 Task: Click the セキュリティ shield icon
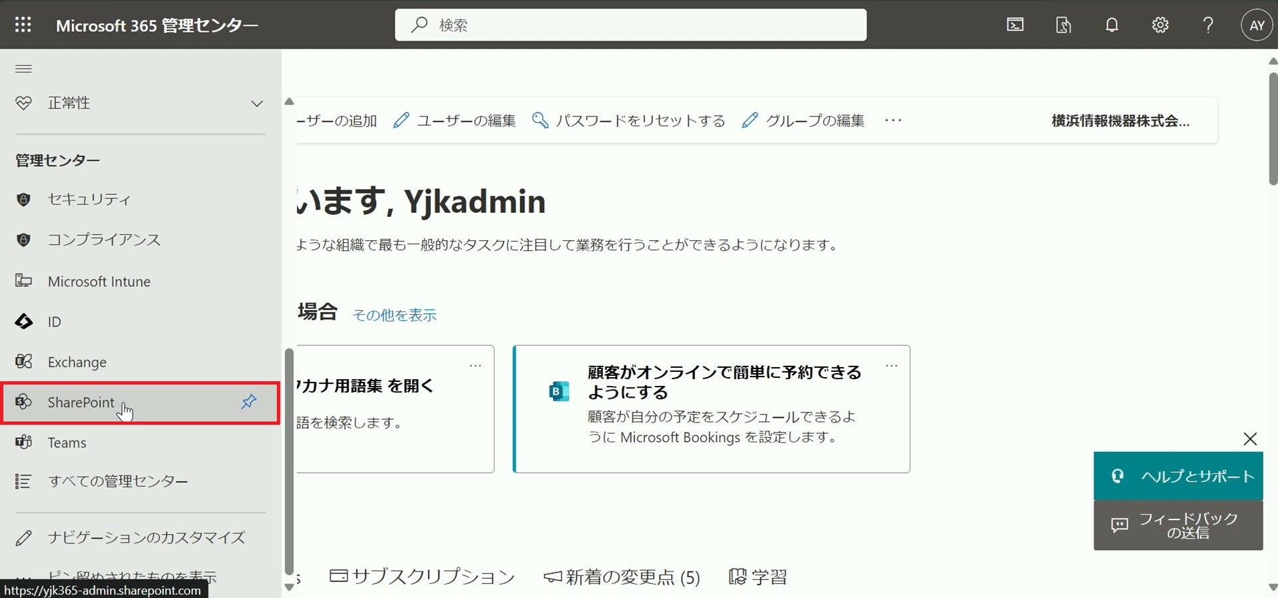click(x=23, y=200)
